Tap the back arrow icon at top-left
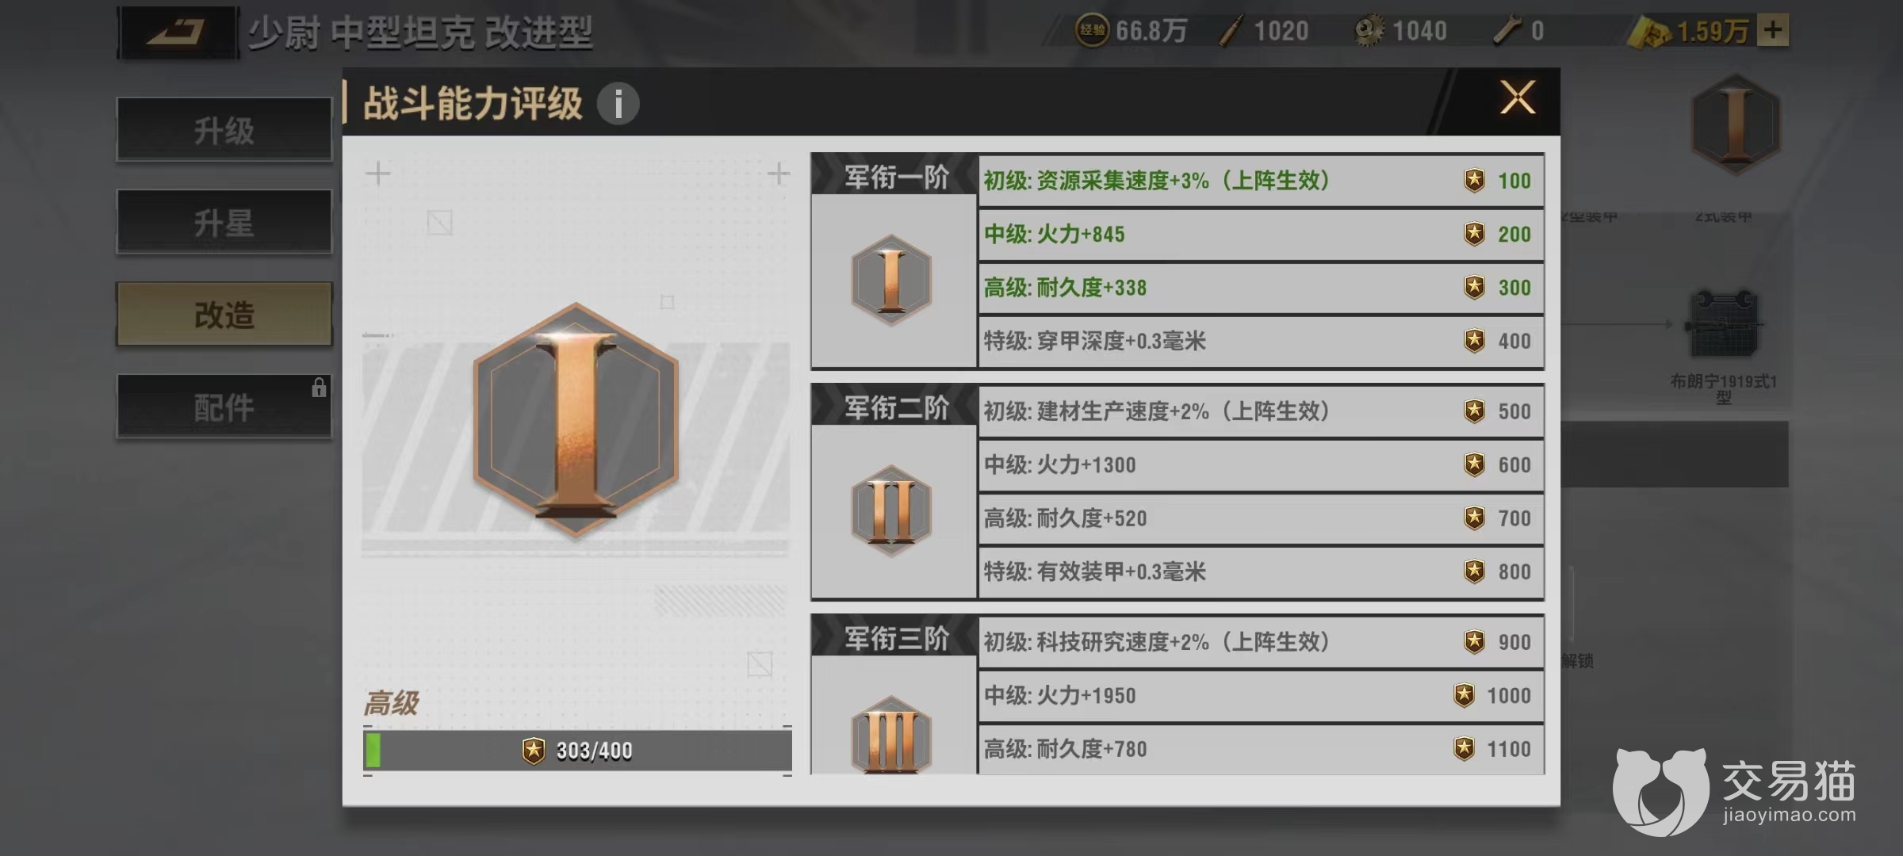1903x856 pixels. pos(177,32)
